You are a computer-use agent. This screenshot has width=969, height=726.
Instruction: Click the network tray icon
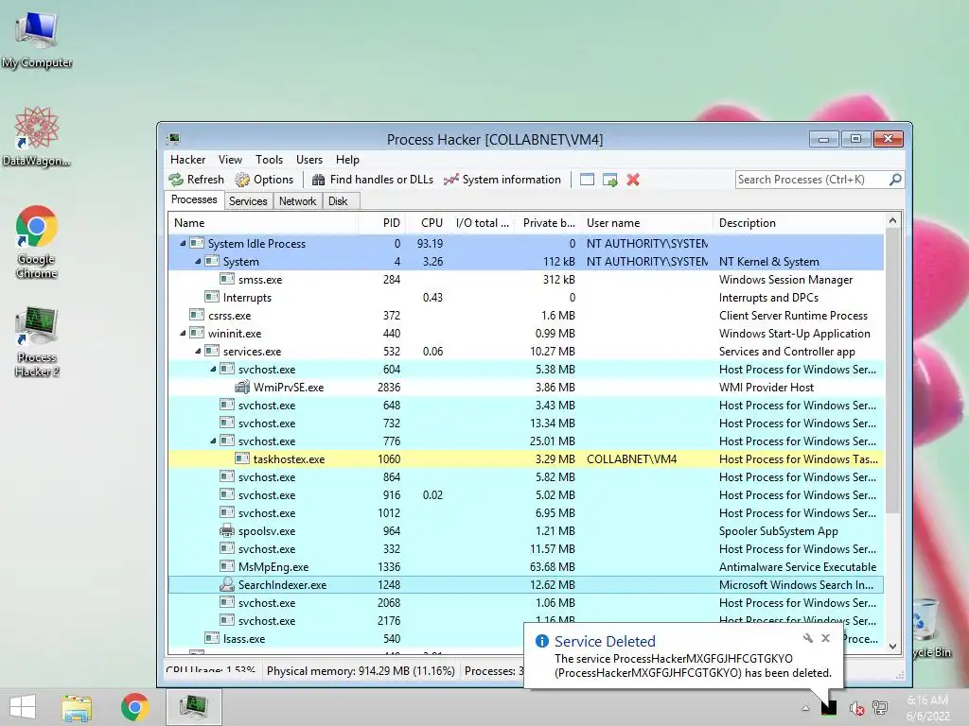(880, 707)
